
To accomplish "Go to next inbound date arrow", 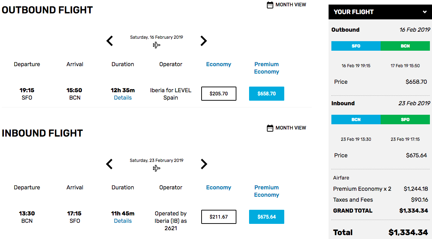I will [x=204, y=164].
